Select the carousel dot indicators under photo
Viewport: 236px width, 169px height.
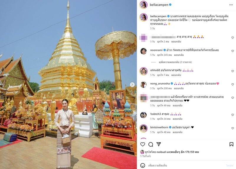pyautogui.click(x=68, y=167)
